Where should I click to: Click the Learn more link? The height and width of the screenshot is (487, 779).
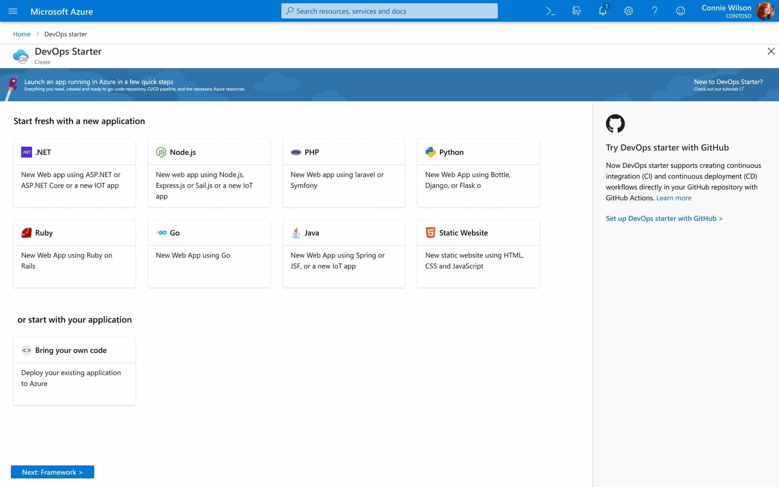click(x=673, y=198)
